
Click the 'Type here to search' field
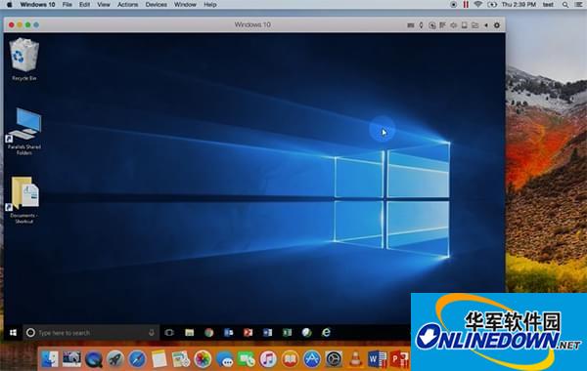pyautogui.click(x=91, y=333)
